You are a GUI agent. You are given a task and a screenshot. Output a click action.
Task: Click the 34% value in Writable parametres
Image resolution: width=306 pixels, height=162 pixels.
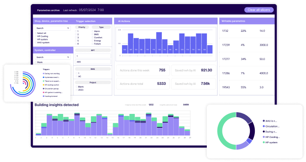point(243,59)
